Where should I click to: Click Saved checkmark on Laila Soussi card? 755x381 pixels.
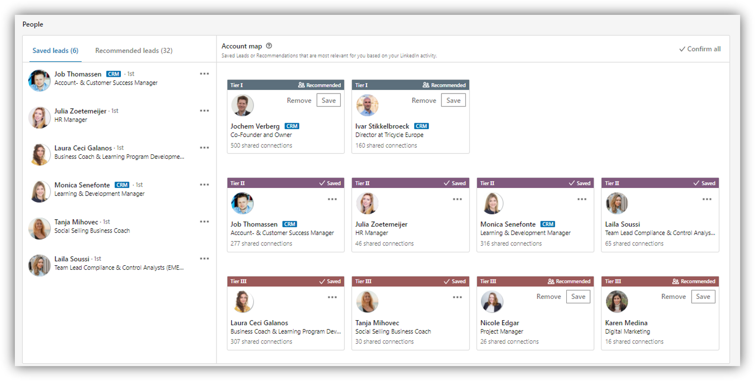(696, 183)
